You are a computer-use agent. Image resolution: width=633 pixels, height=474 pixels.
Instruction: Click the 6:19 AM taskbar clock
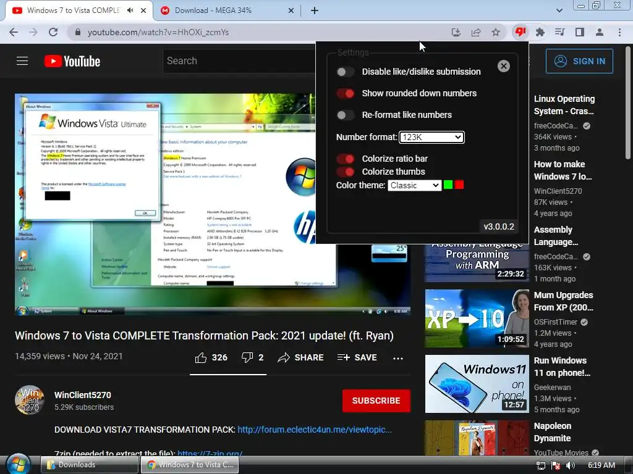click(601, 465)
